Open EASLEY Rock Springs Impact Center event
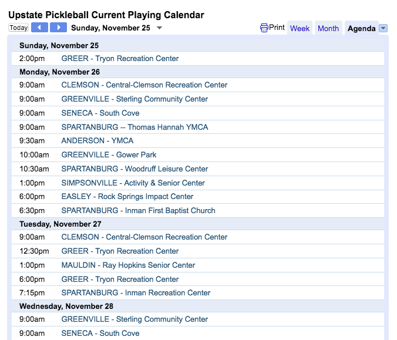Image resolution: width=397 pixels, height=340 pixels. coord(127,197)
